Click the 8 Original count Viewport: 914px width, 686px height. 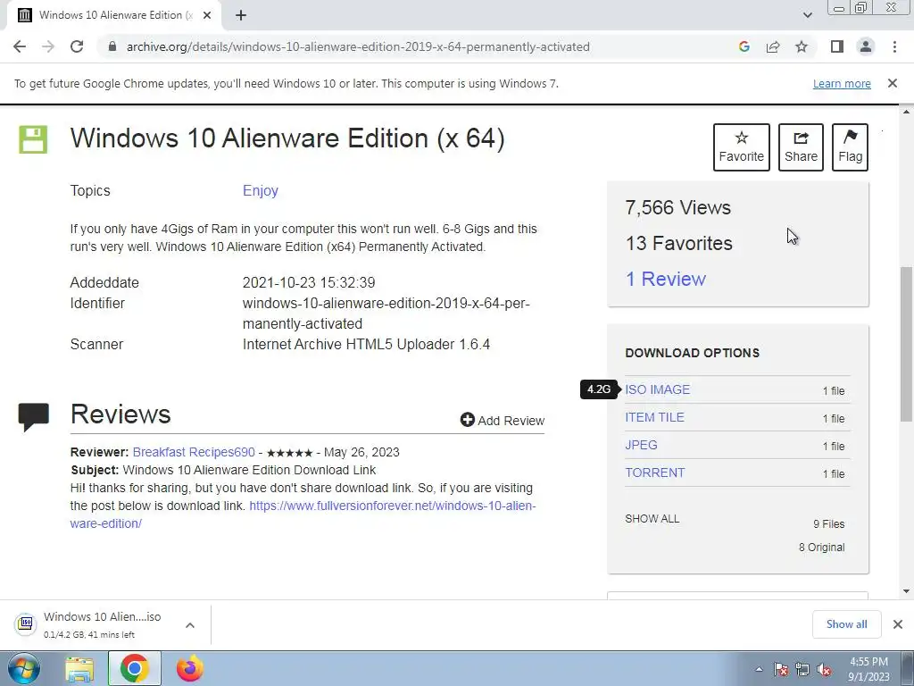click(821, 548)
